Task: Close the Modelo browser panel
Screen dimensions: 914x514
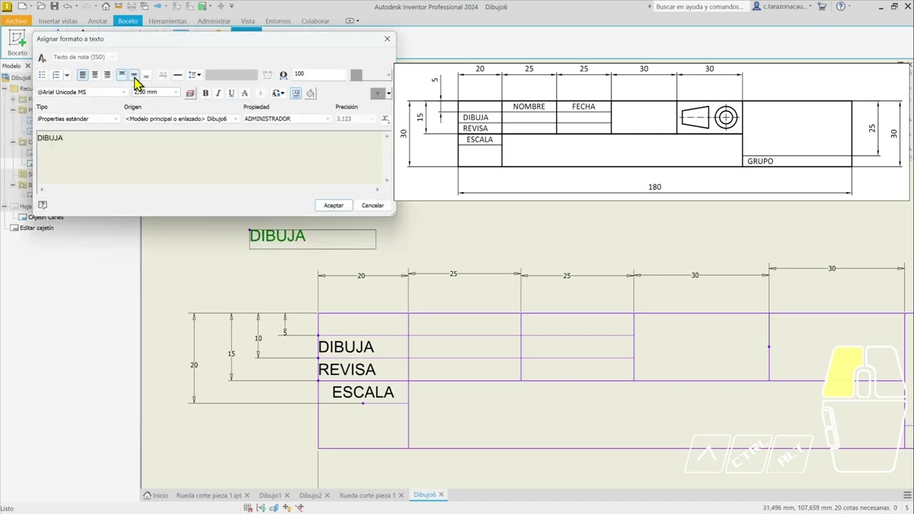Action: (29, 66)
